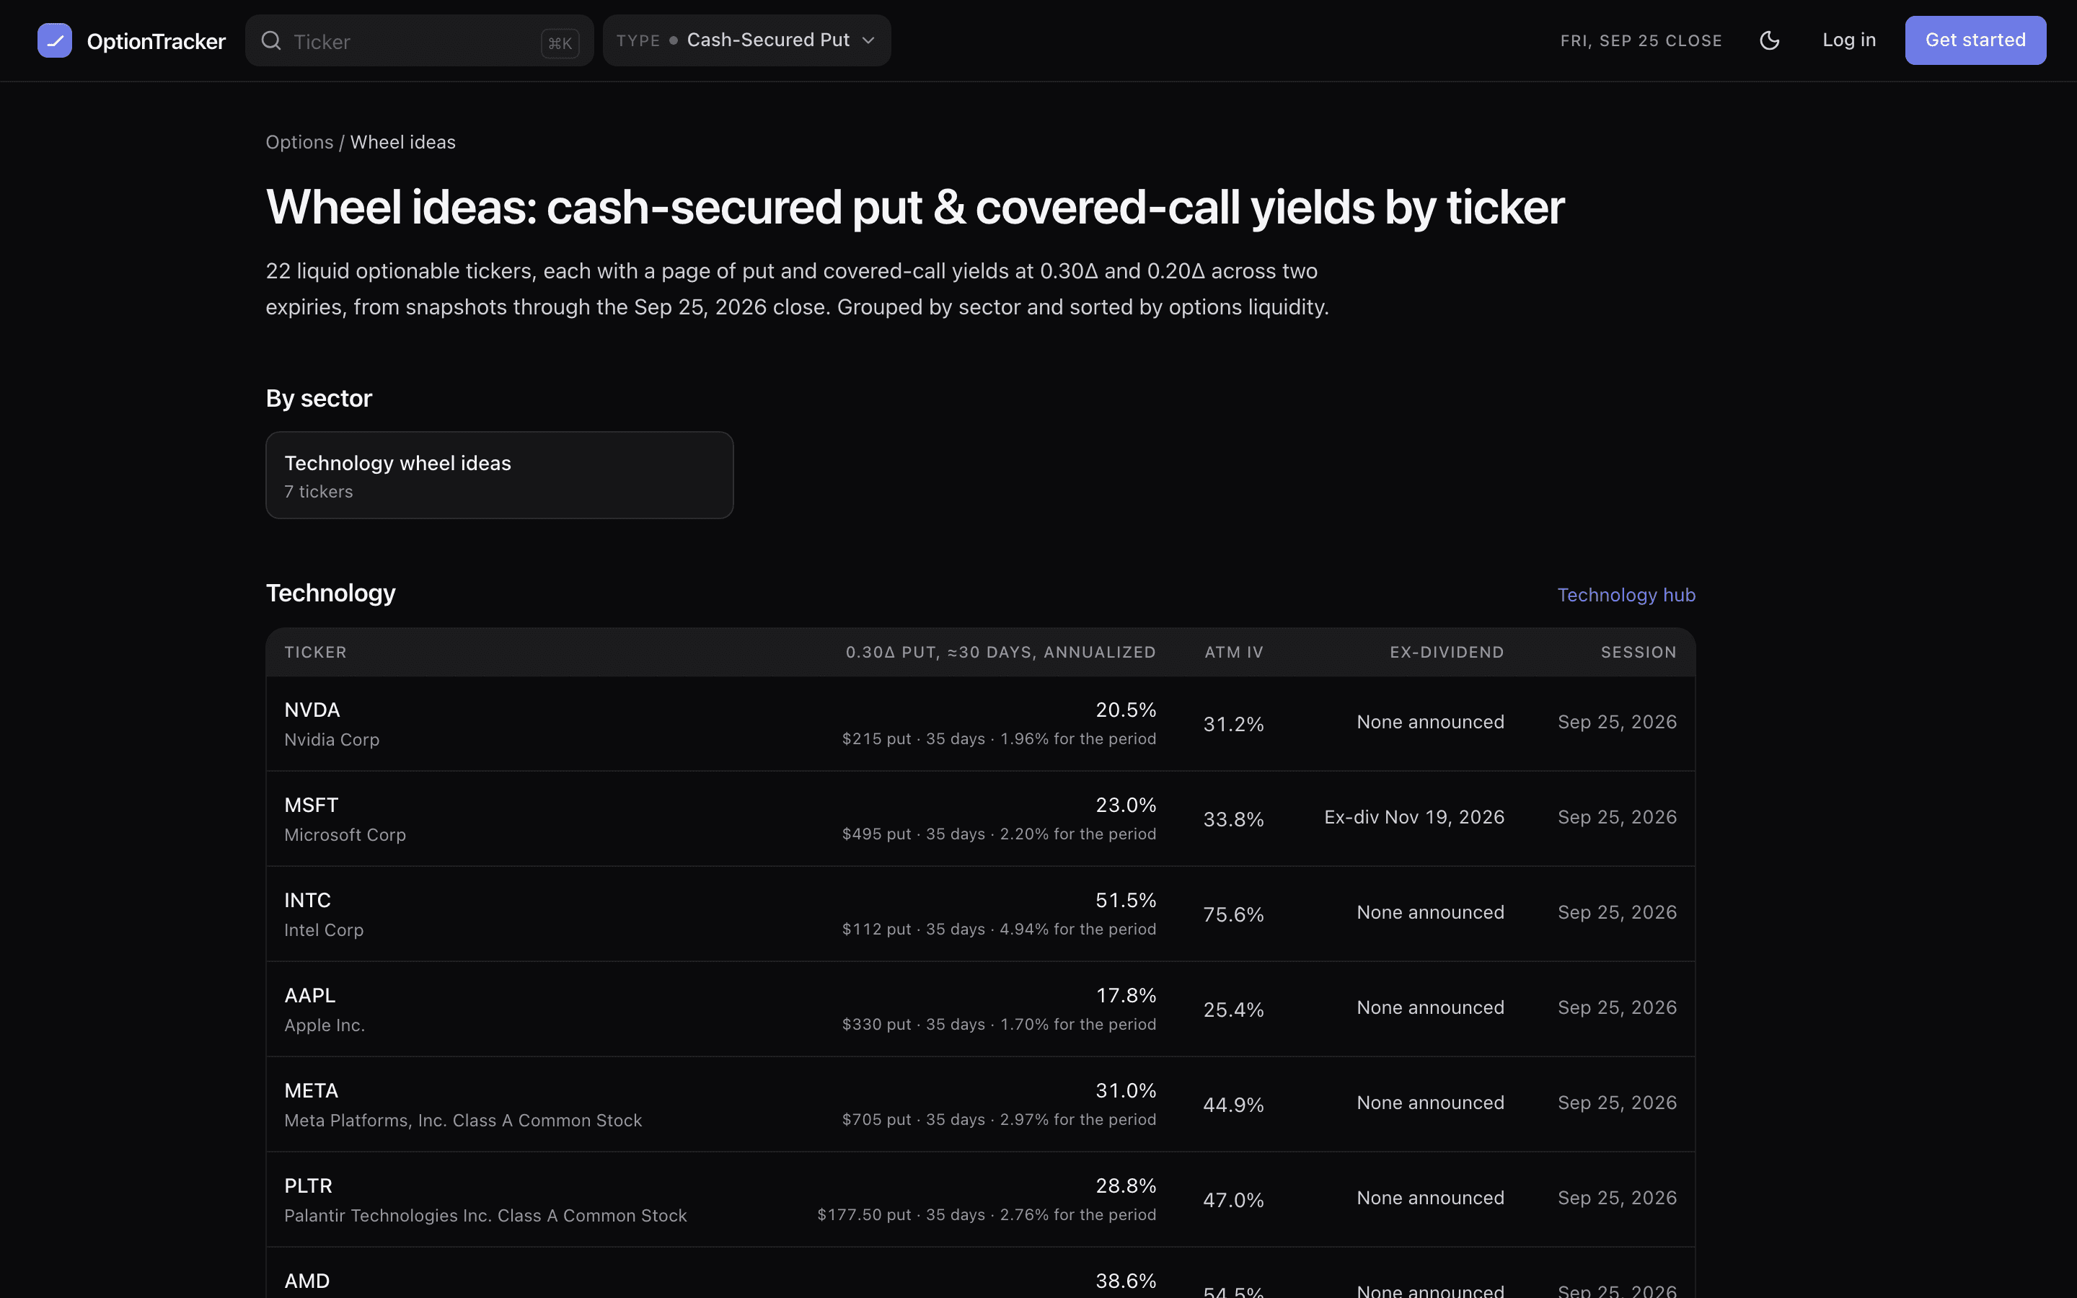Open the MSFT ticker row
2077x1298 pixels.
coord(980,818)
